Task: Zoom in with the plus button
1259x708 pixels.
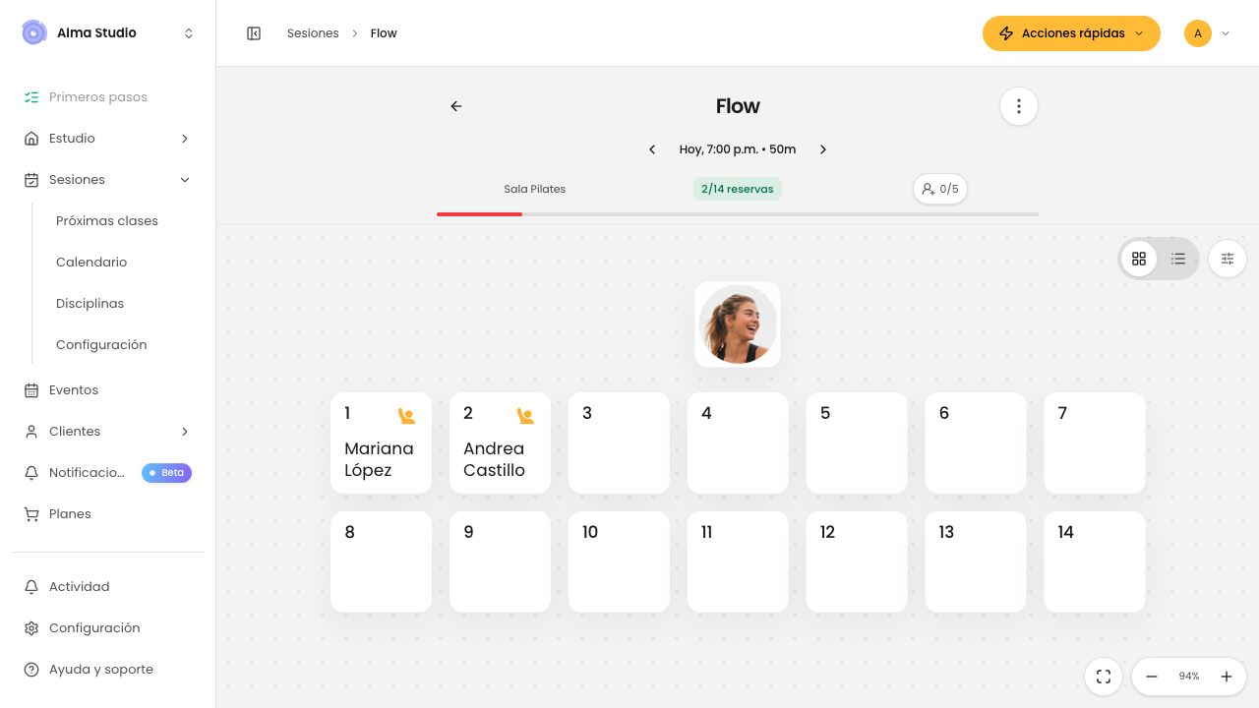Action: (1227, 677)
